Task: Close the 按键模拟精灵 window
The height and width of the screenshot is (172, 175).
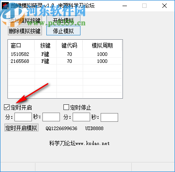Action: (x=164, y=6)
